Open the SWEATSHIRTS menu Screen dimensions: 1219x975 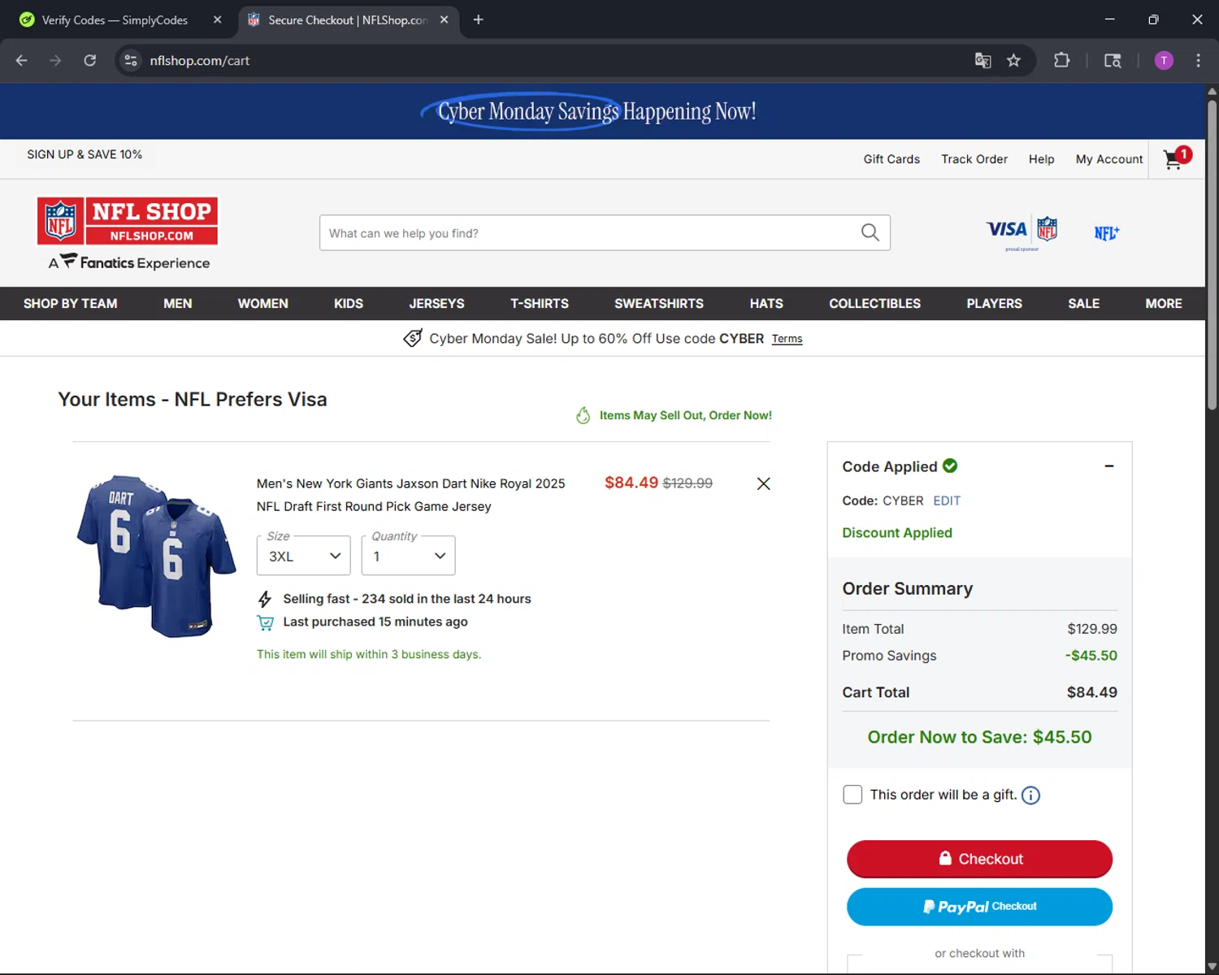click(x=659, y=304)
